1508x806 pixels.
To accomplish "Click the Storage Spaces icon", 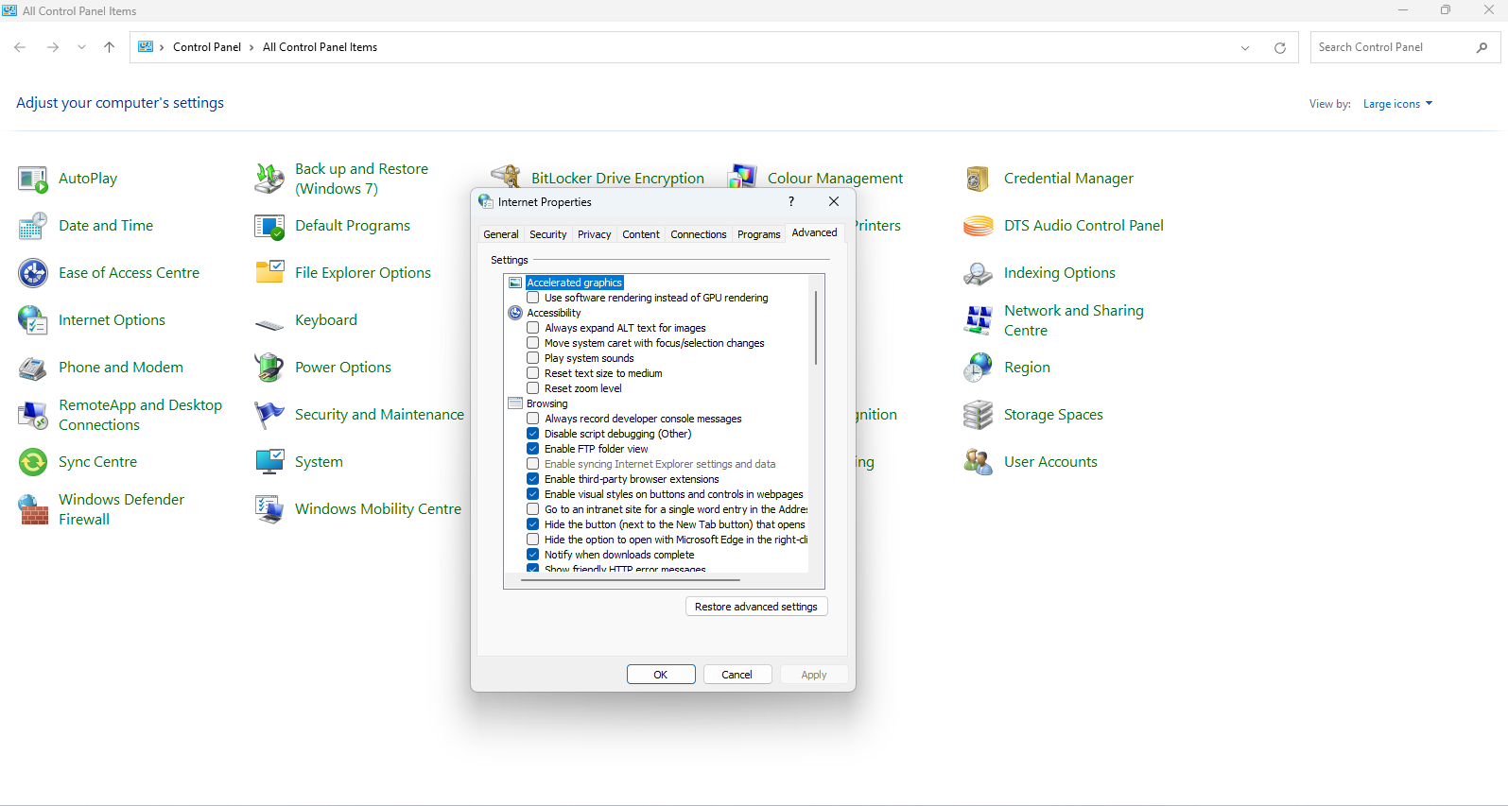I will point(978,415).
